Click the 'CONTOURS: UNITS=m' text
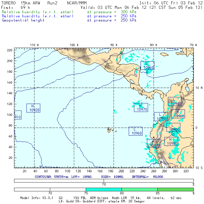The image size is (204, 204). (52, 177)
